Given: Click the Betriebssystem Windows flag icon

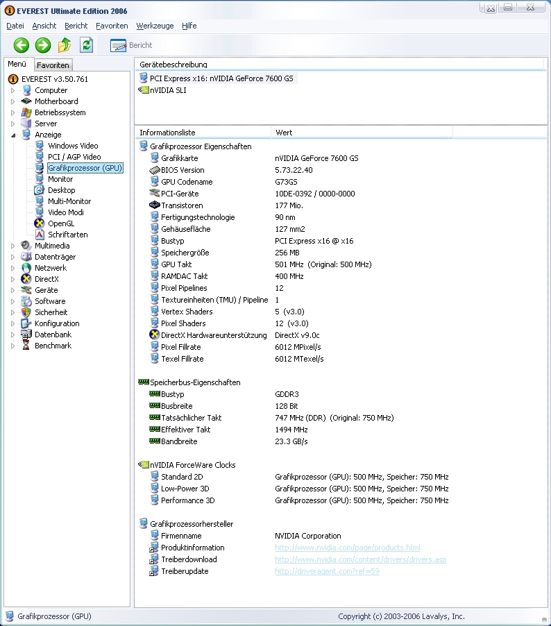Looking at the screenshot, I should (26, 112).
